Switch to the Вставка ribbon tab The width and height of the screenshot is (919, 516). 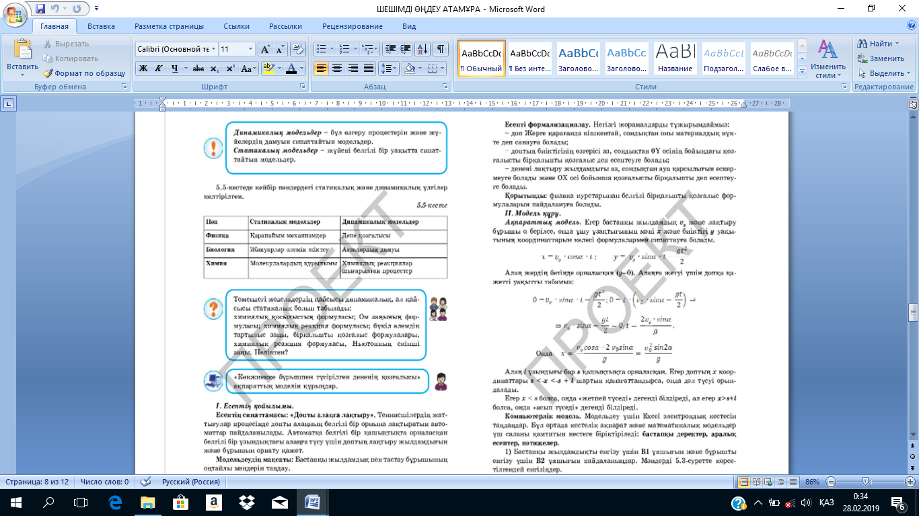pos(101,26)
